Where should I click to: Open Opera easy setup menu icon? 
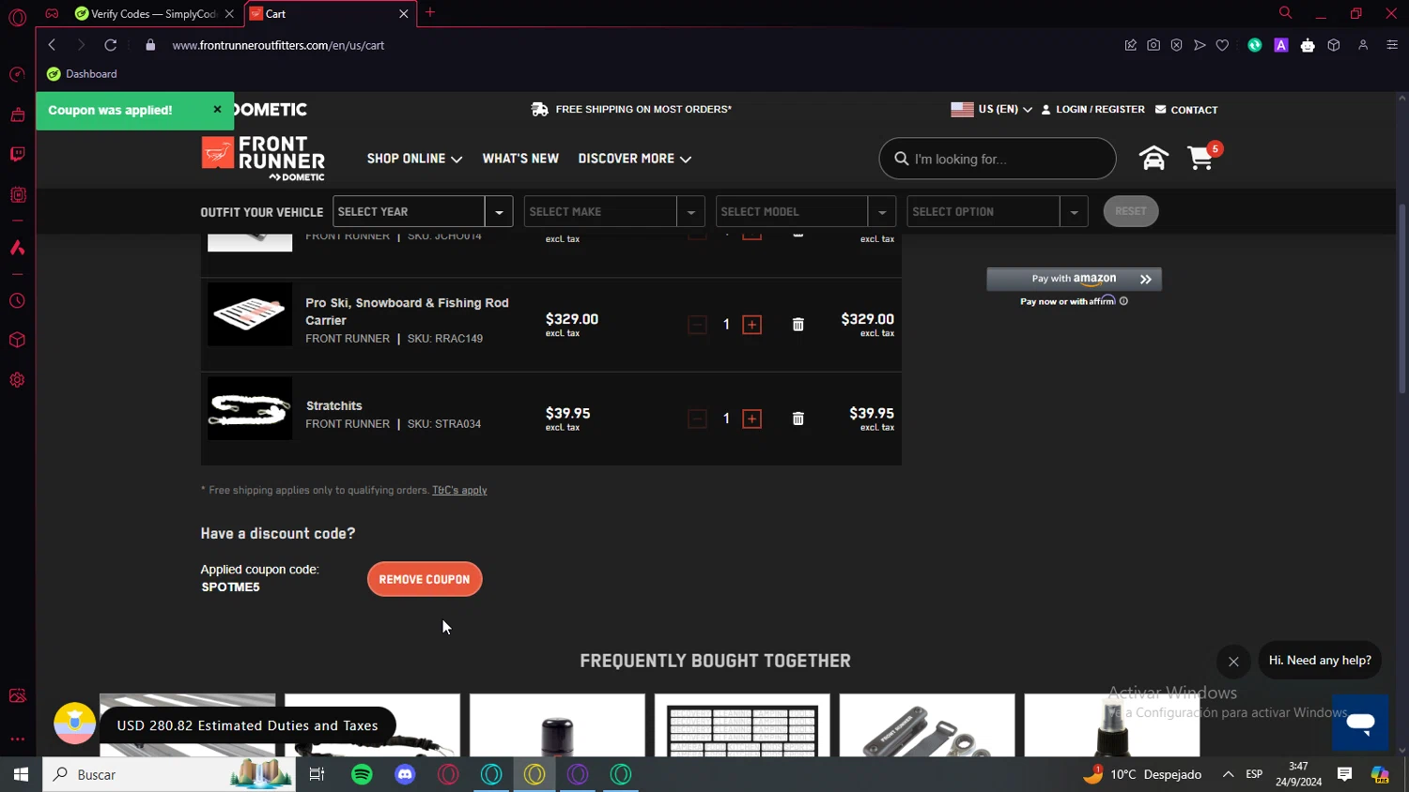pyautogui.click(x=1392, y=45)
